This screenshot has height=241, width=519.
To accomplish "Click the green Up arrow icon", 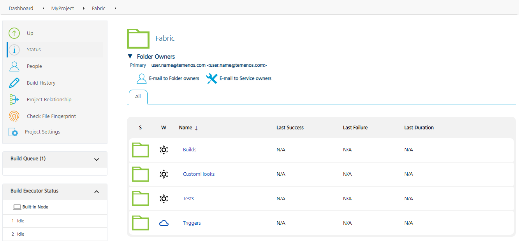I will pos(14,33).
